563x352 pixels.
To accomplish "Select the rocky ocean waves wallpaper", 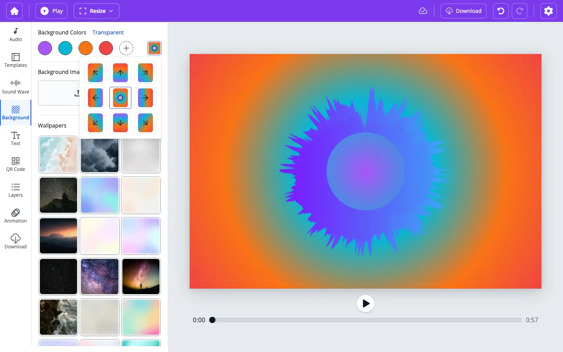I will tap(59, 317).
